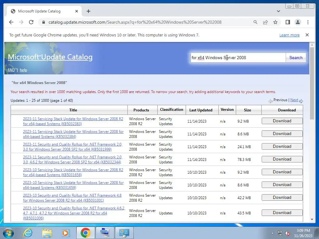Screen dimensions: 319x239
Task: Sort by the Title column header
Action: click(73, 110)
